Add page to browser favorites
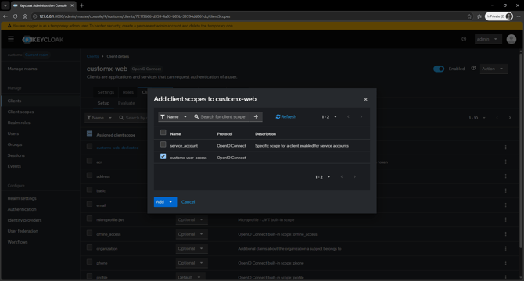Viewport: 524px width, 281px height. [469, 16]
